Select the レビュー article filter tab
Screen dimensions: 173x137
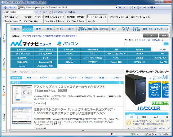pos(58,78)
